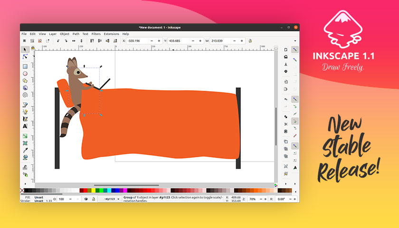Select the Pen Bezier tool
Screen dimensions: 399x228
[25, 104]
